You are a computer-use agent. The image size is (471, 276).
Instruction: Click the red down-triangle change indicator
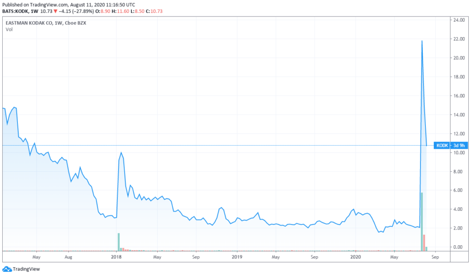coord(55,11)
